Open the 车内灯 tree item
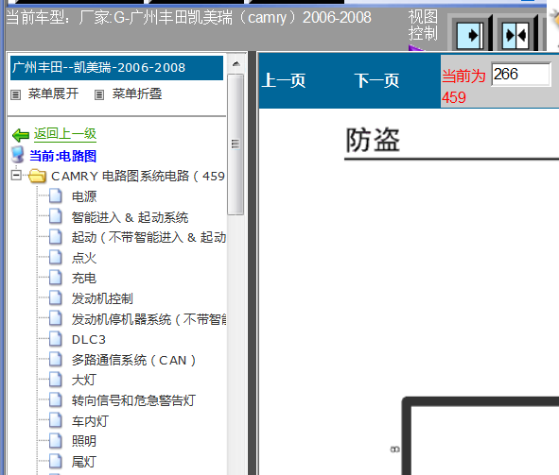The image size is (559, 475). point(90,421)
